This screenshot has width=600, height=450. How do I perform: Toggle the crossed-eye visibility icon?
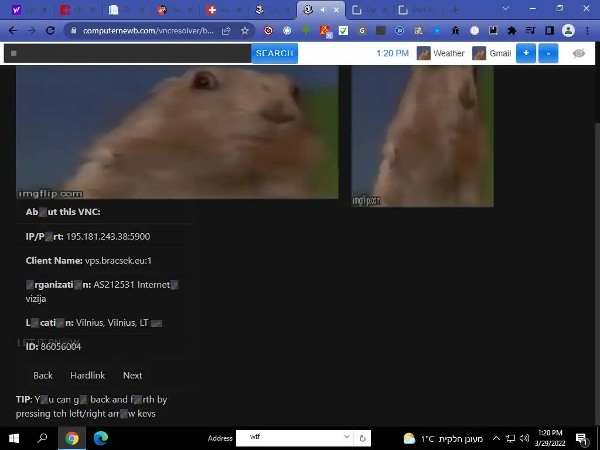click(x=579, y=53)
